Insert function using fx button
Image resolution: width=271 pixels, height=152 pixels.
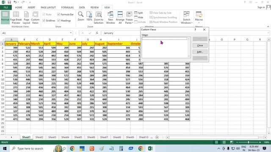click(97, 33)
